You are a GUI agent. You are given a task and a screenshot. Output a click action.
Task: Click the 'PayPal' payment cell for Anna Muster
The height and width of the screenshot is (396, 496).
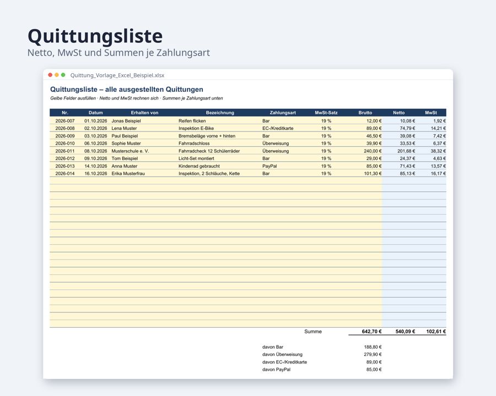click(269, 166)
